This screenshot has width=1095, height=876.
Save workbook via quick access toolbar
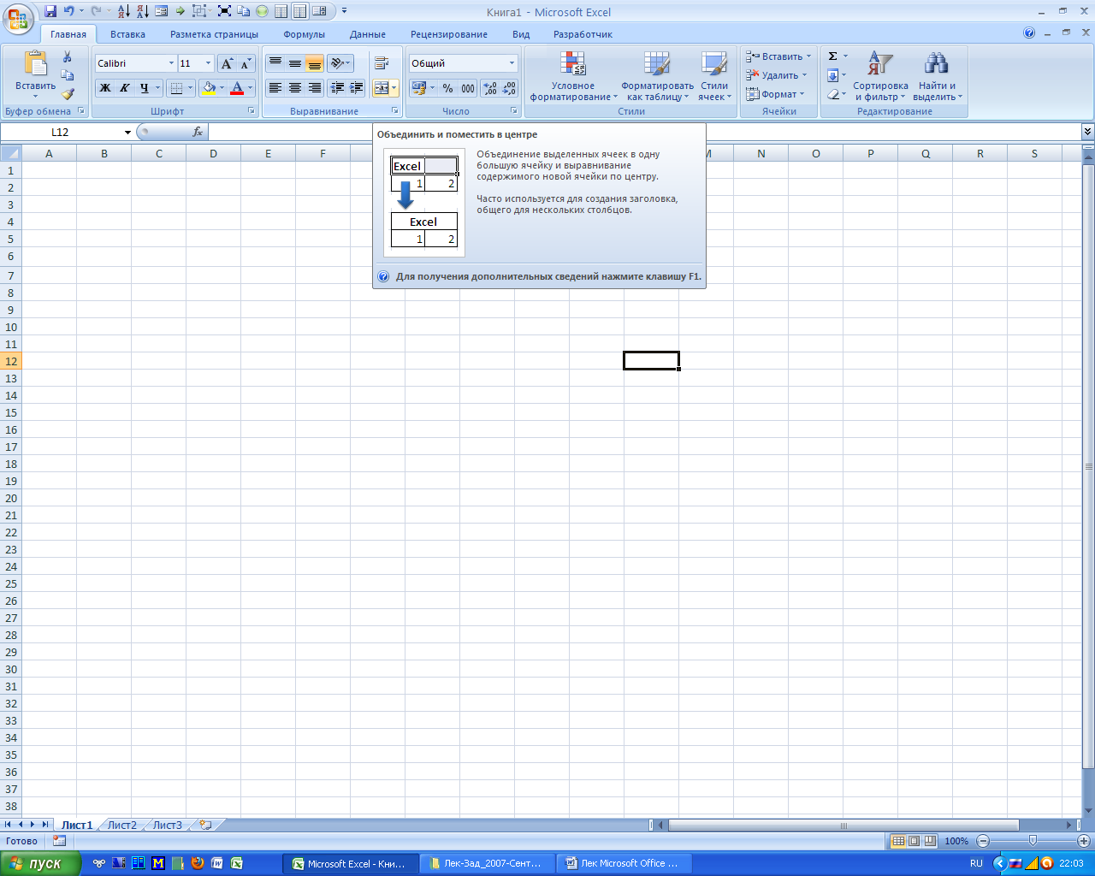pyautogui.click(x=50, y=11)
